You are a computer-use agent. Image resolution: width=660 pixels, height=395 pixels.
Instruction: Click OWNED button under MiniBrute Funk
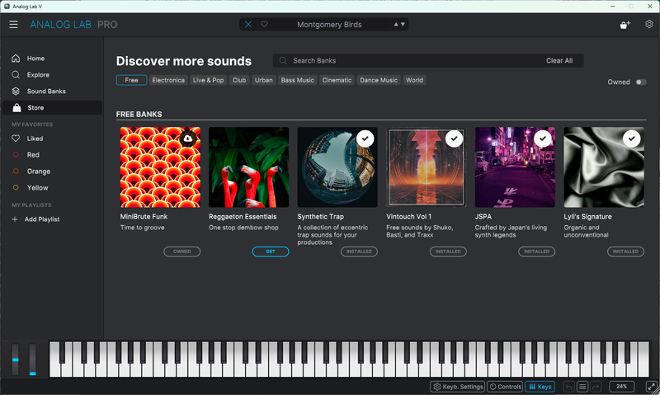coord(181,252)
